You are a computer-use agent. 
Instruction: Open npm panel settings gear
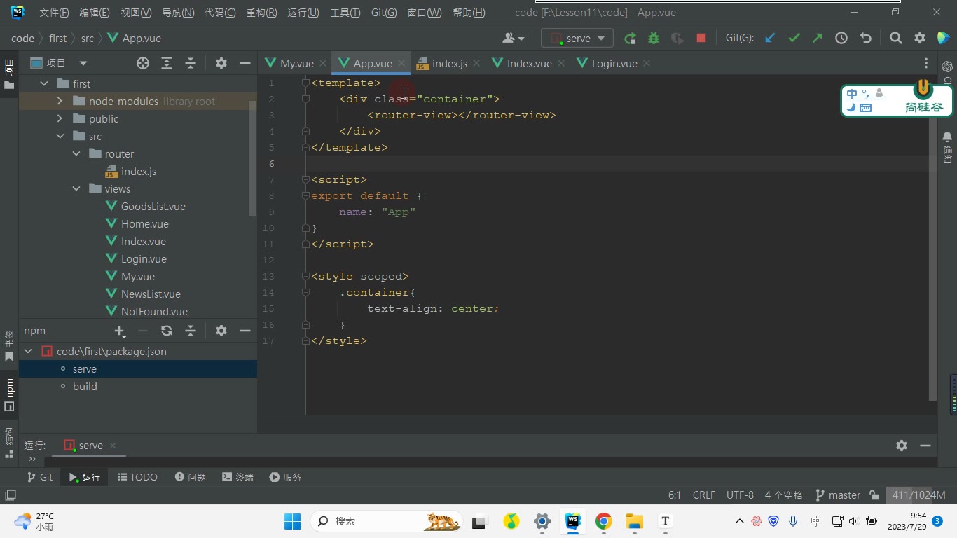pos(221,331)
